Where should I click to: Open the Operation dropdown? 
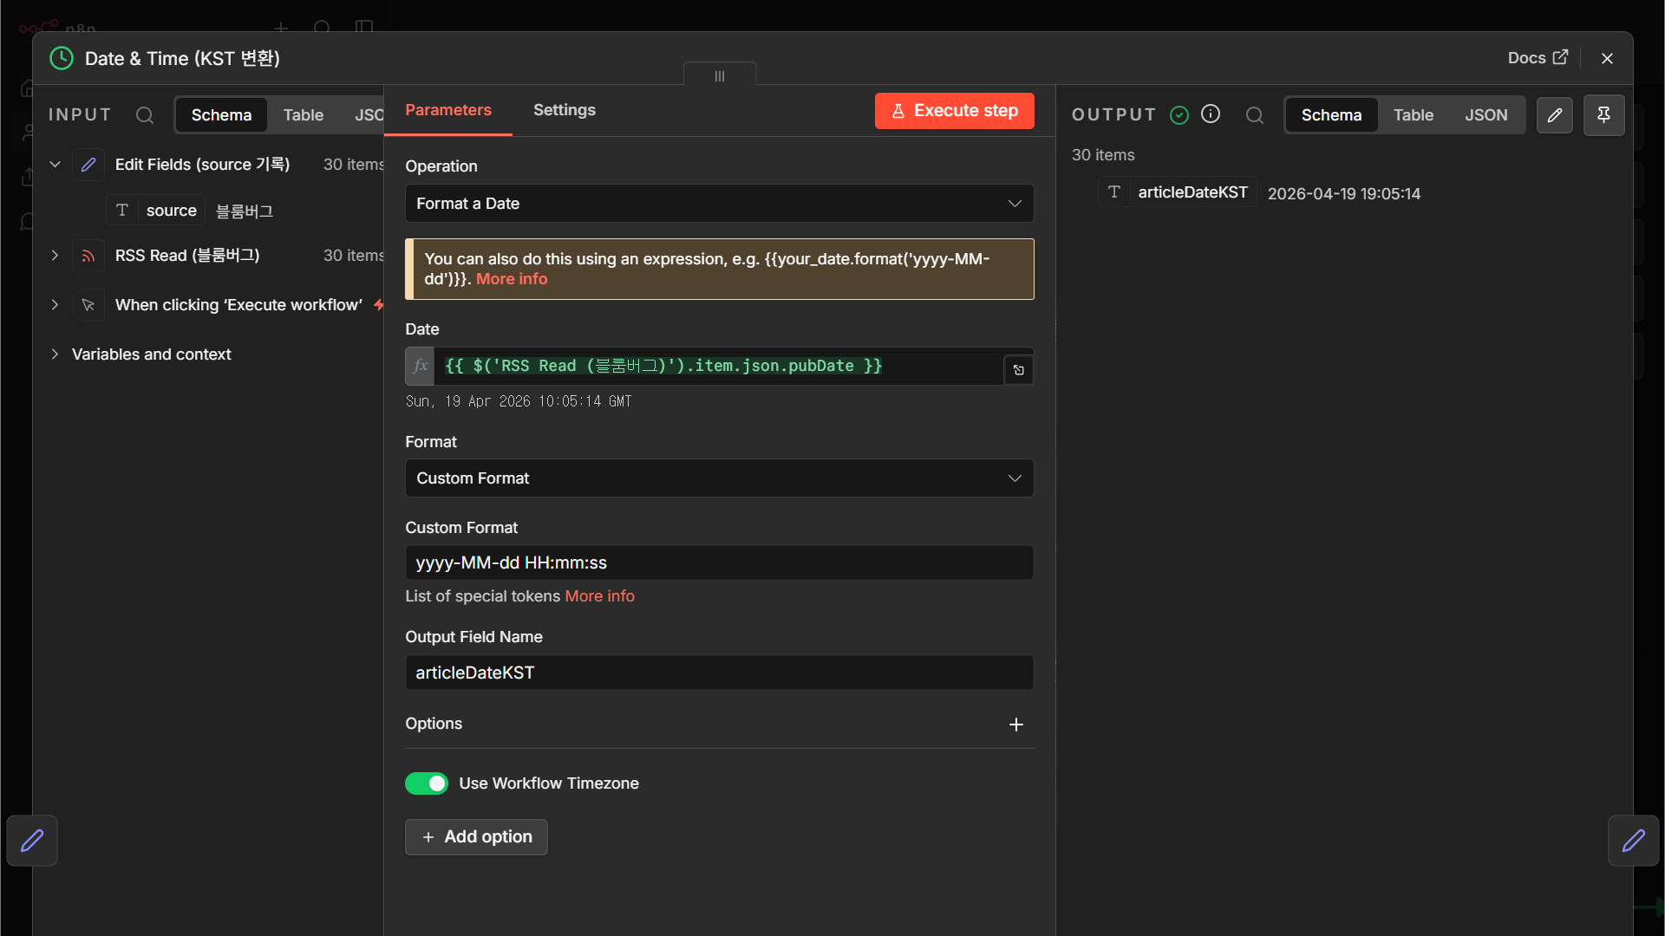click(x=720, y=204)
